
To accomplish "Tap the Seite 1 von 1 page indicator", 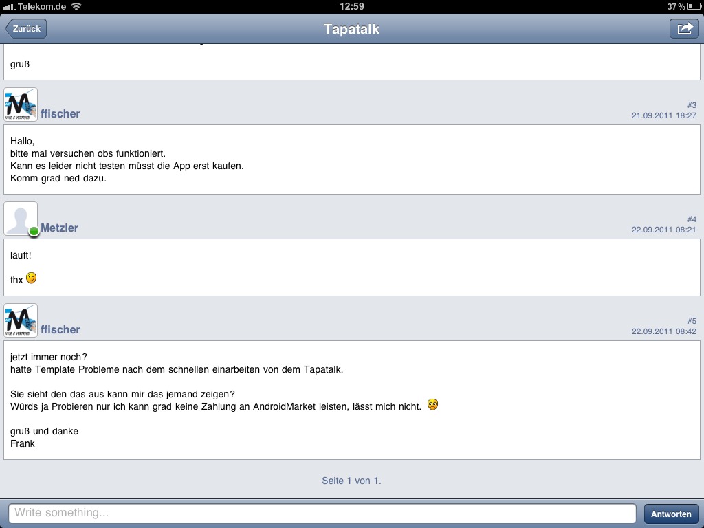I will 351,481.
